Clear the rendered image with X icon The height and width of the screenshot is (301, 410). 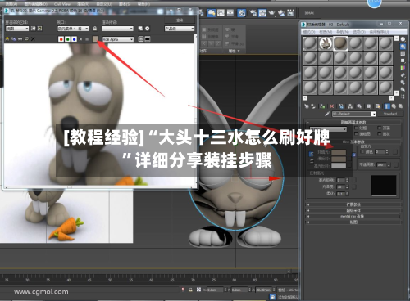click(33, 39)
